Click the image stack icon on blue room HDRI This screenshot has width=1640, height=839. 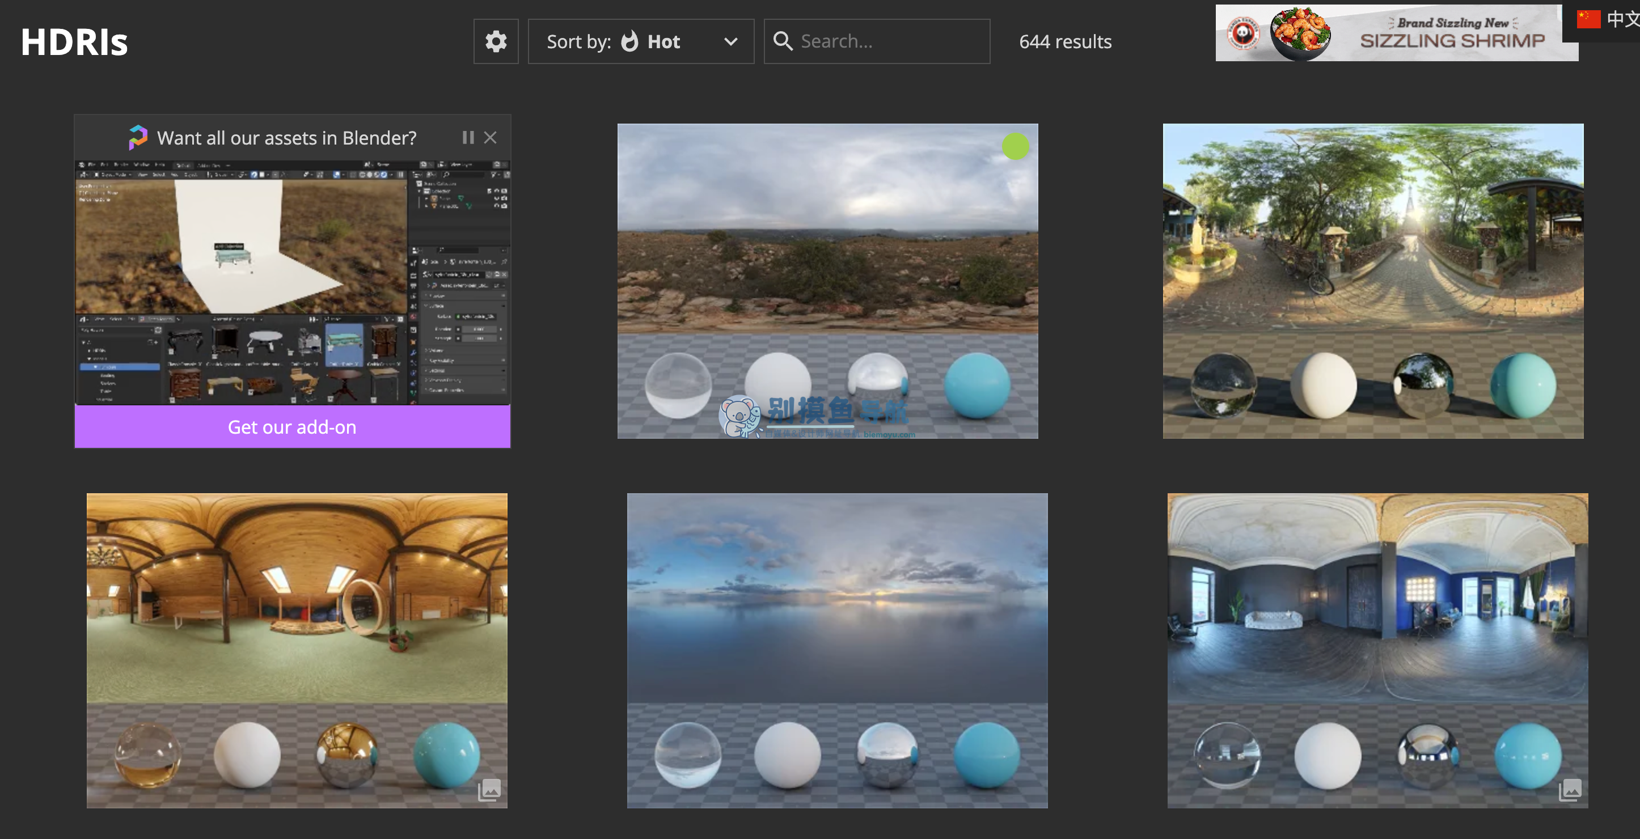[1570, 790]
